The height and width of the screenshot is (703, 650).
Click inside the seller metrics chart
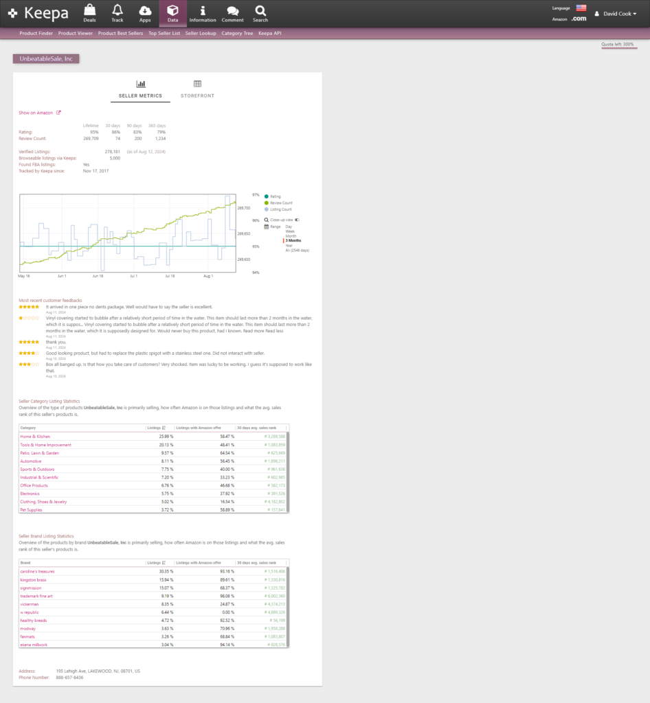128,233
